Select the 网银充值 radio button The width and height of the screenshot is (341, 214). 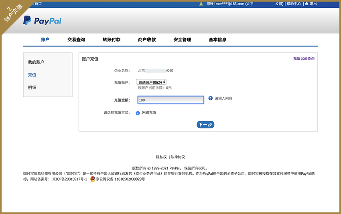pyautogui.click(x=138, y=113)
